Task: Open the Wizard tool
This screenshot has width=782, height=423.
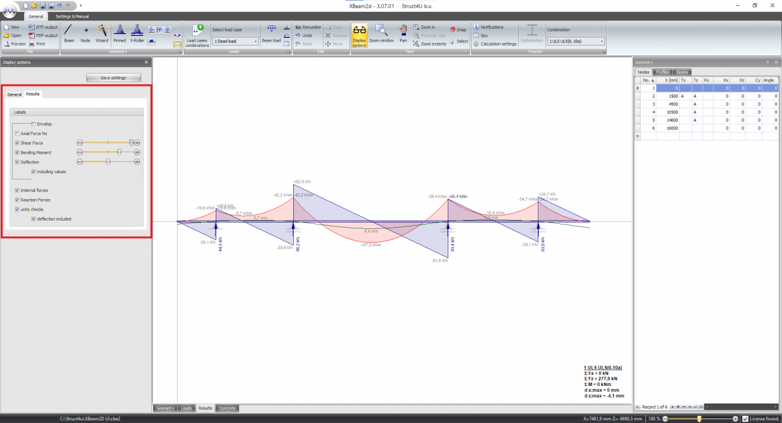Action: pos(102,34)
